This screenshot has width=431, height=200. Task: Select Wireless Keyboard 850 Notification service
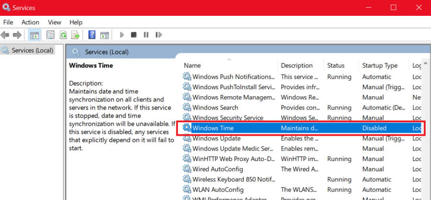click(x=301, y=179)
